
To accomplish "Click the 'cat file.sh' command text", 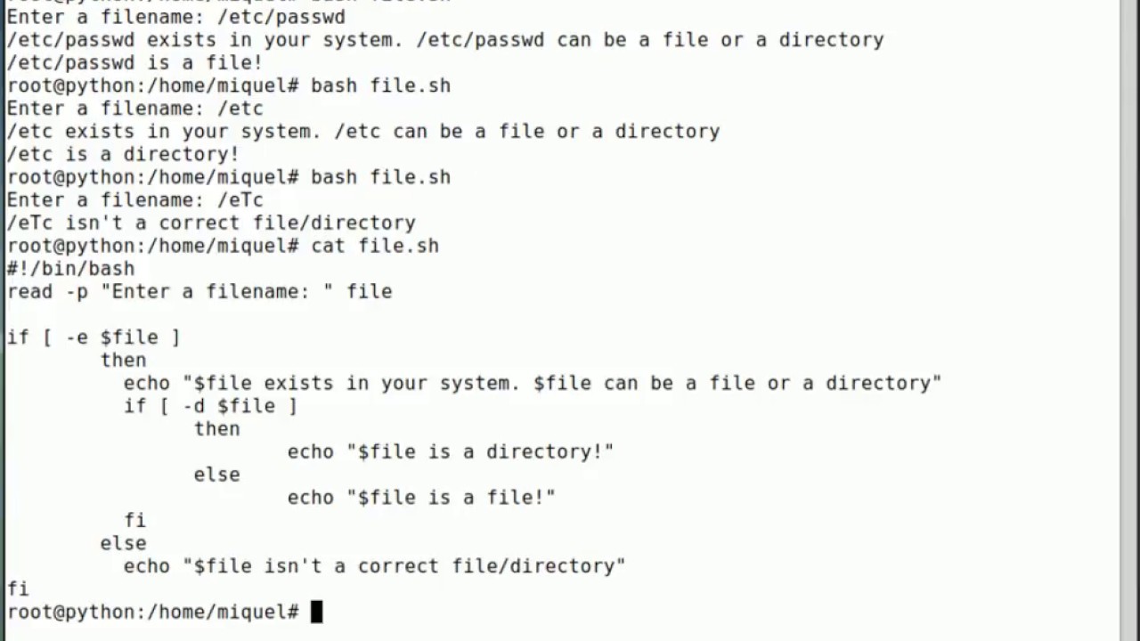I will click(x=375, y=246).
